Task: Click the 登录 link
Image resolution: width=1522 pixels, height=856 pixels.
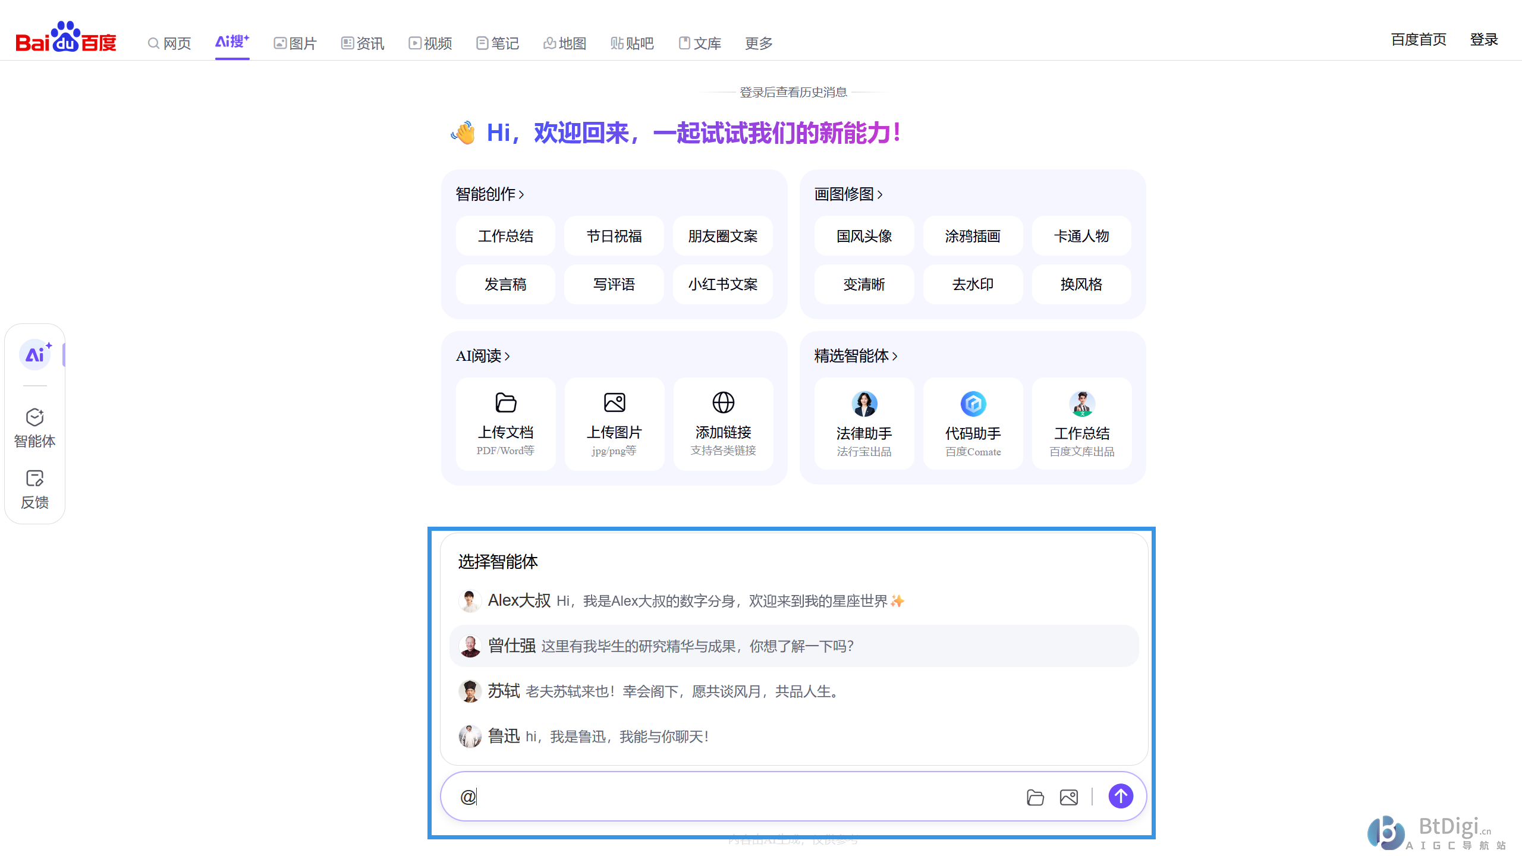Action: [1484, 40]
